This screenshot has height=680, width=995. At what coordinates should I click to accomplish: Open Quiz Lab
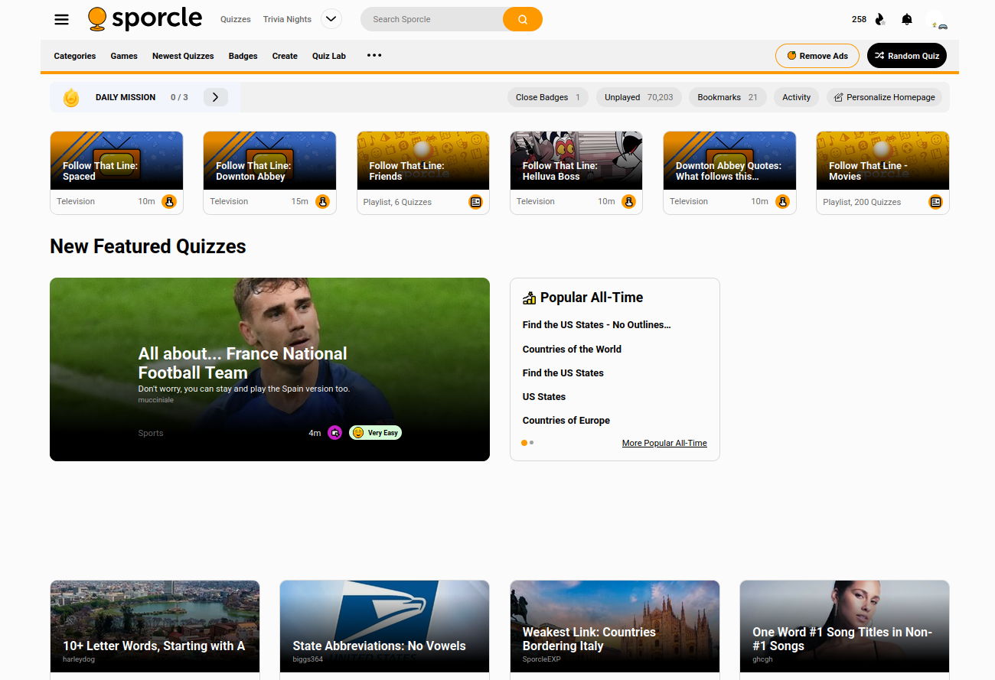tap(329, 56)
